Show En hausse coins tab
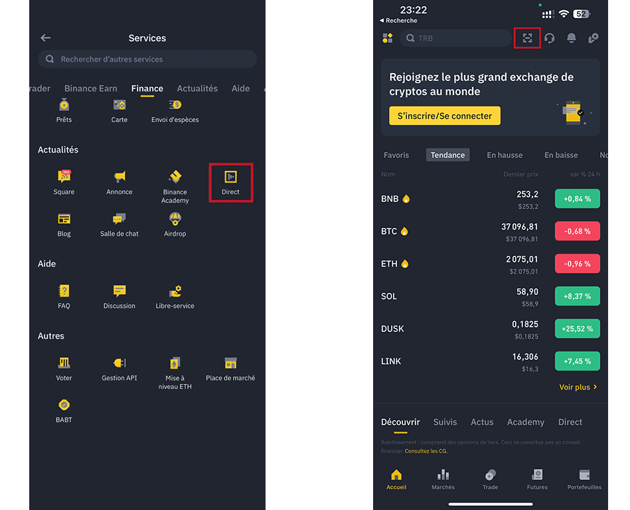Screen dimensions: 630x510 [x=505, y=155]
